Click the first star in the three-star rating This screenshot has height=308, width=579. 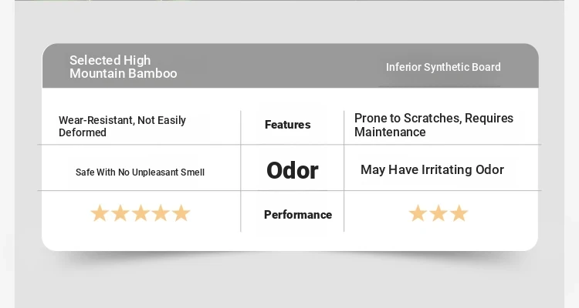point(418,213)
